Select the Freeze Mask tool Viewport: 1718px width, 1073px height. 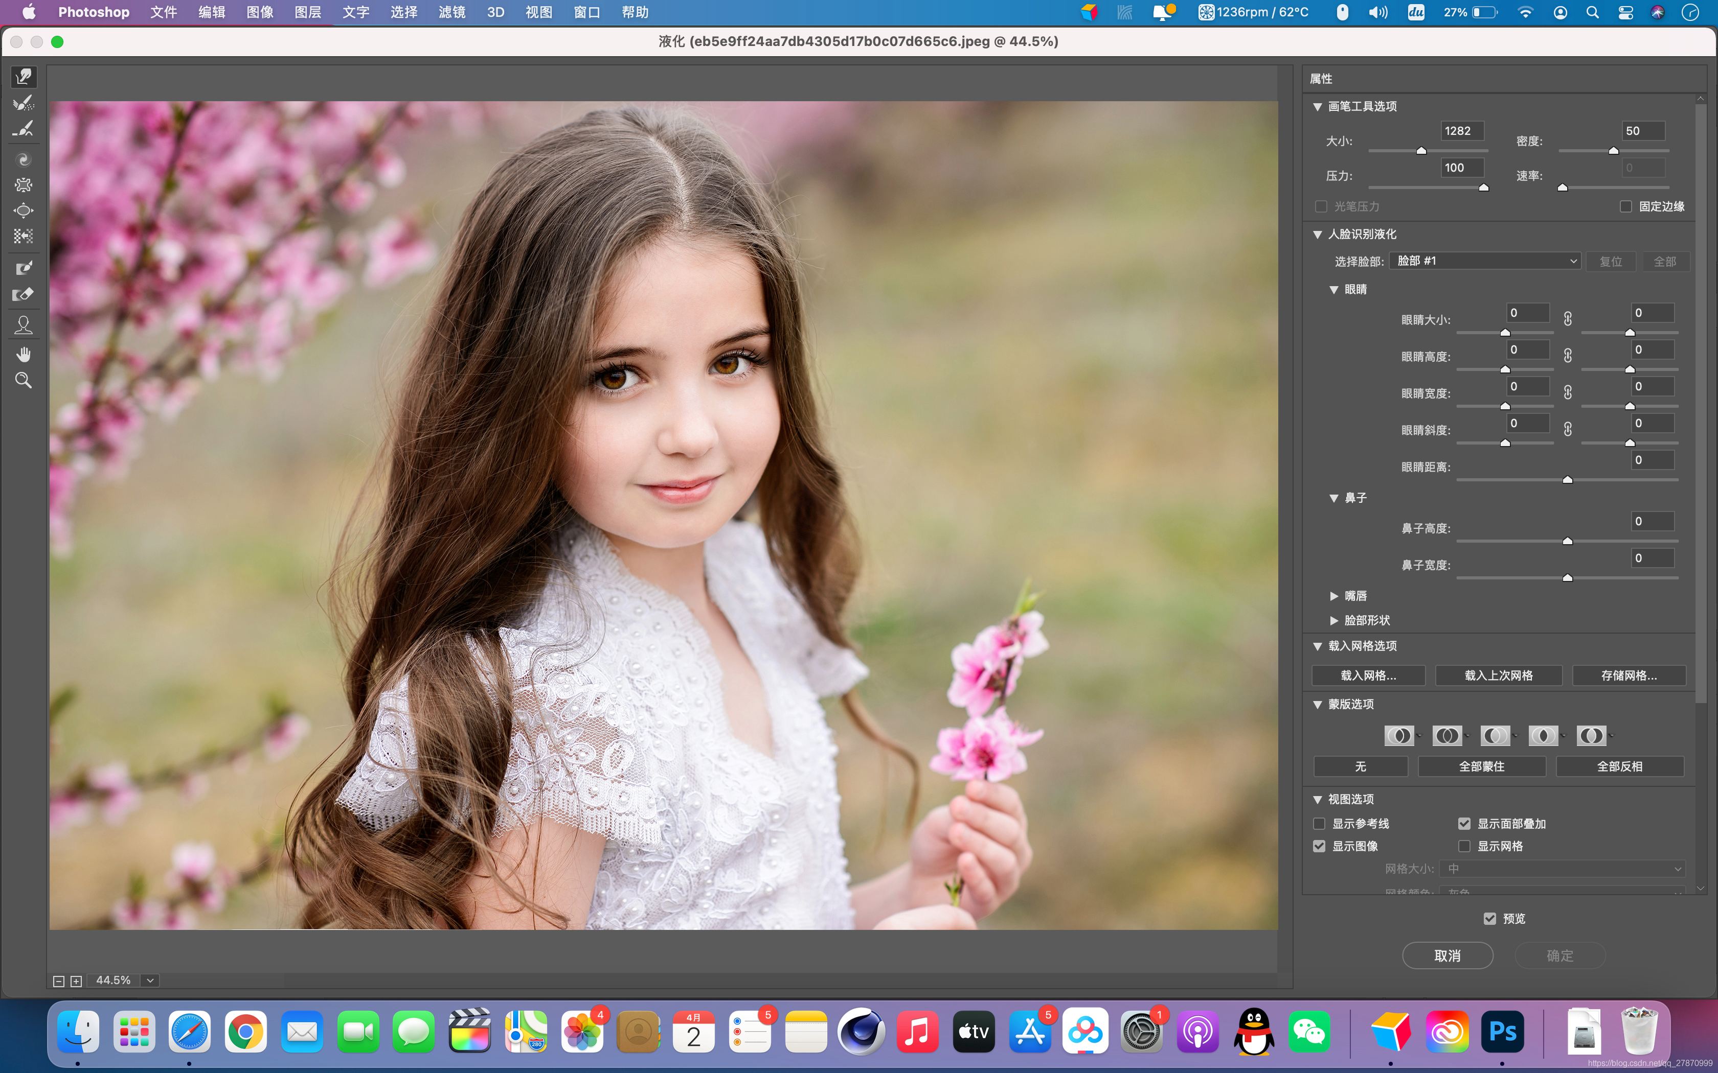(x=24, y=268)
